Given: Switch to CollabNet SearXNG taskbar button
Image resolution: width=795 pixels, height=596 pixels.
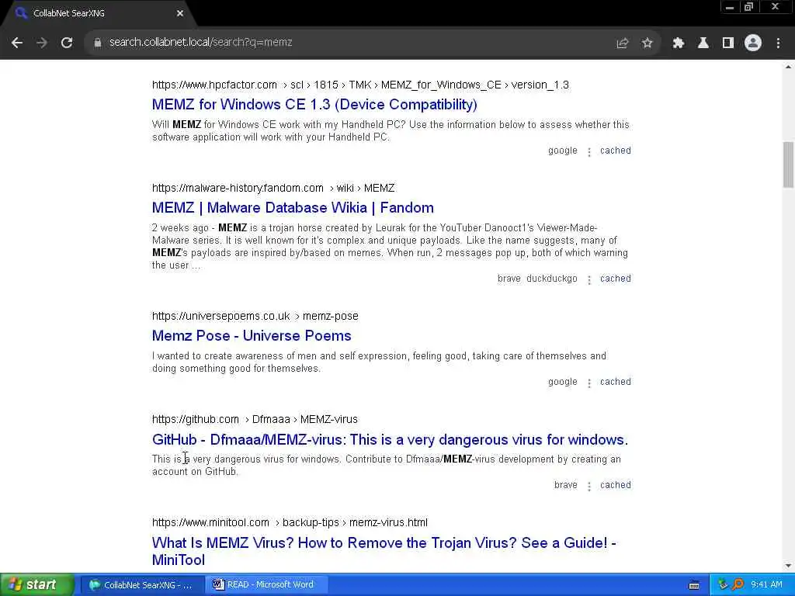Looking at the screenshot, I should point(143,585).
